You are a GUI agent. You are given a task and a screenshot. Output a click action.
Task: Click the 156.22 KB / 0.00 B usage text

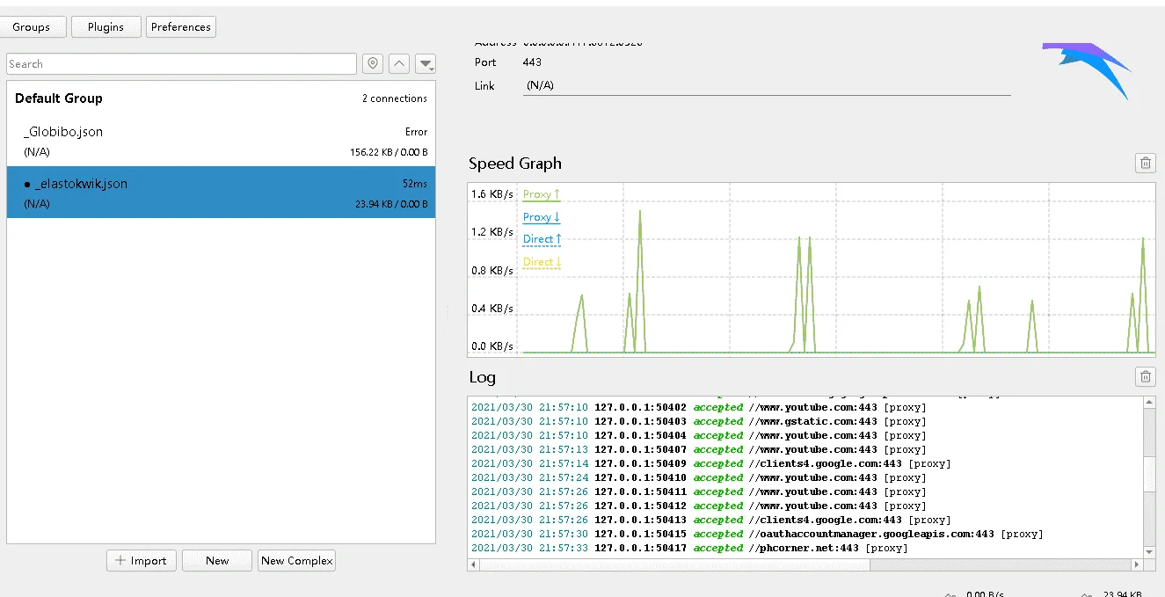click(x=389, y=152)
